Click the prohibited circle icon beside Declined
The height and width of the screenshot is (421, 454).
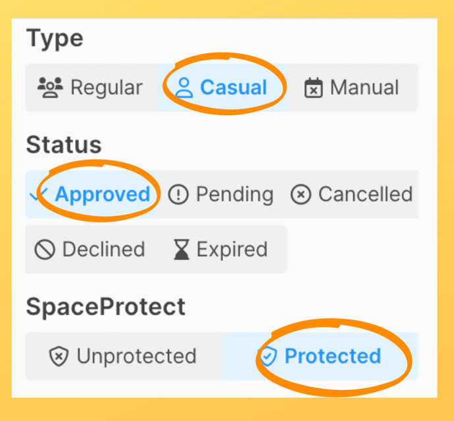pyautogui.click(x=45, y=249)
